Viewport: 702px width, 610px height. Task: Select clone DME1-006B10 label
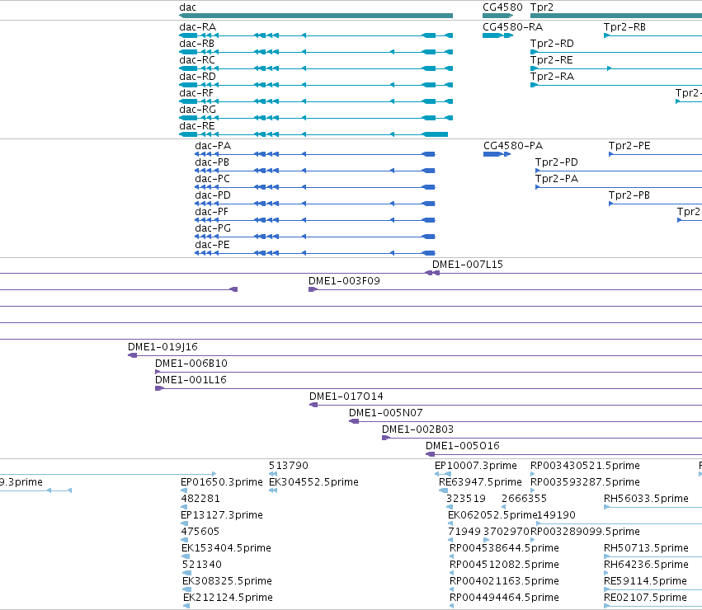pyautogui.click(x=191, y=364)
